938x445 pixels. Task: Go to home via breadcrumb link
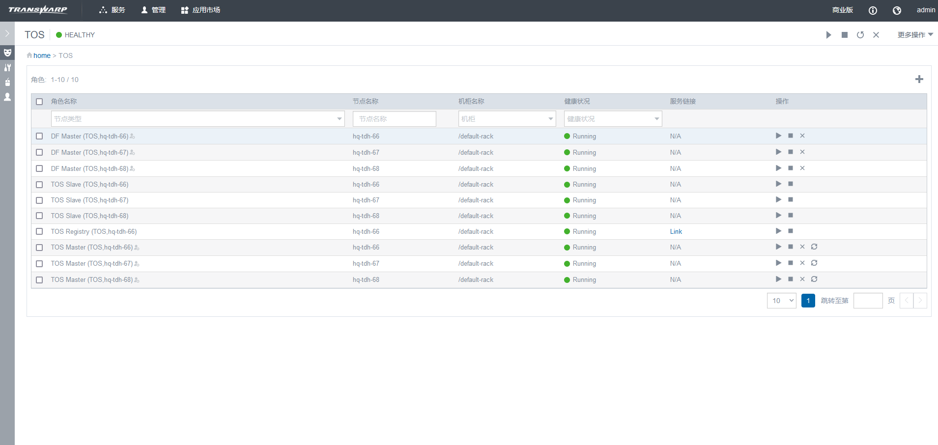(42, 56)
